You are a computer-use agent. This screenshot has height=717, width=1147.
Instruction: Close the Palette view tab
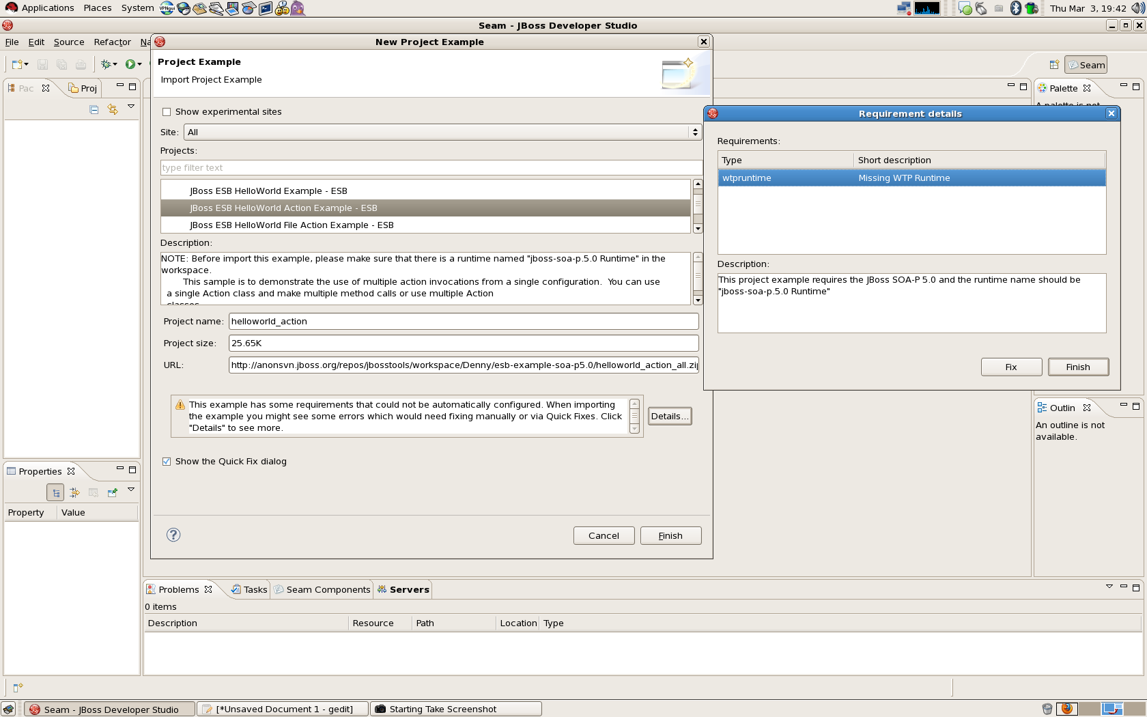tap(1087, 88)
